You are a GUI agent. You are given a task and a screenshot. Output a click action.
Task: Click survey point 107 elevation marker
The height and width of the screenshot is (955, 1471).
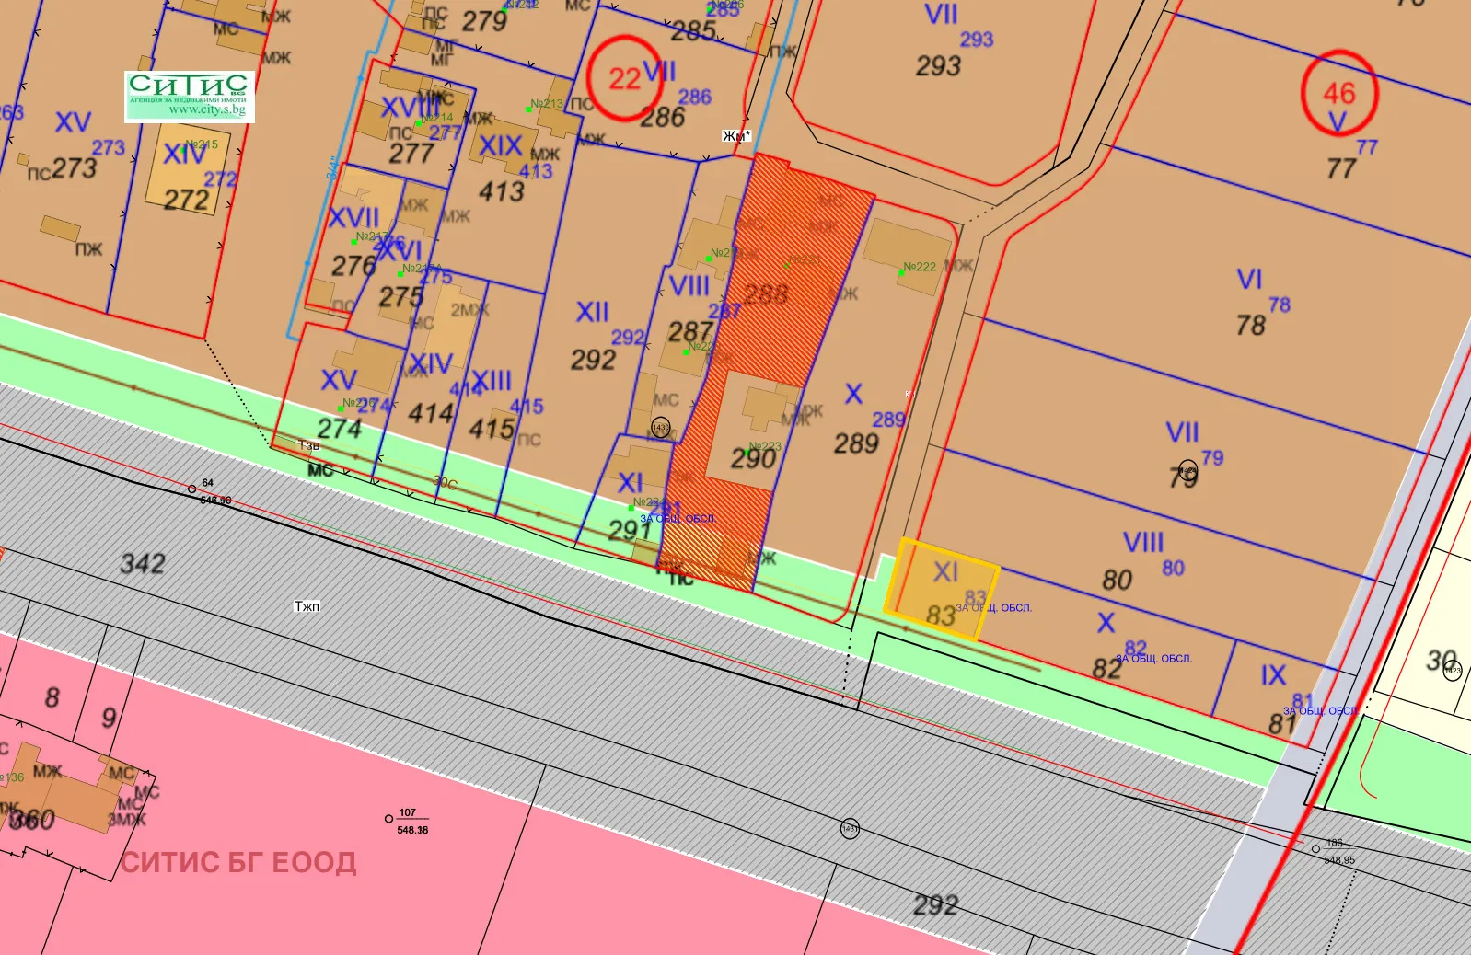pos(389,818)
